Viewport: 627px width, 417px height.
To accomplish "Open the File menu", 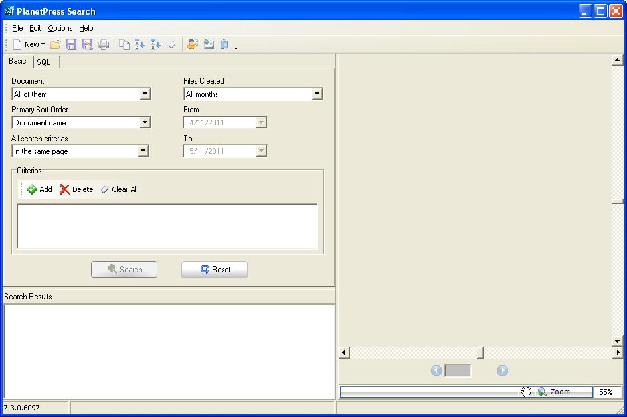I will 17,28.
